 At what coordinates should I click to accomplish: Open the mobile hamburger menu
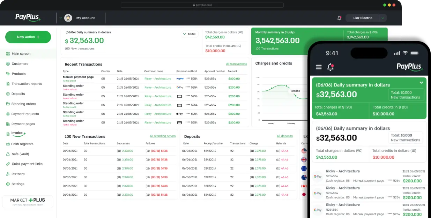pos(319,67)
